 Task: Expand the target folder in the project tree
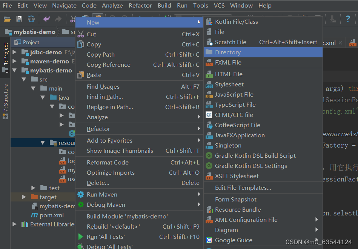pyautogui.click(x=23, y=197)
